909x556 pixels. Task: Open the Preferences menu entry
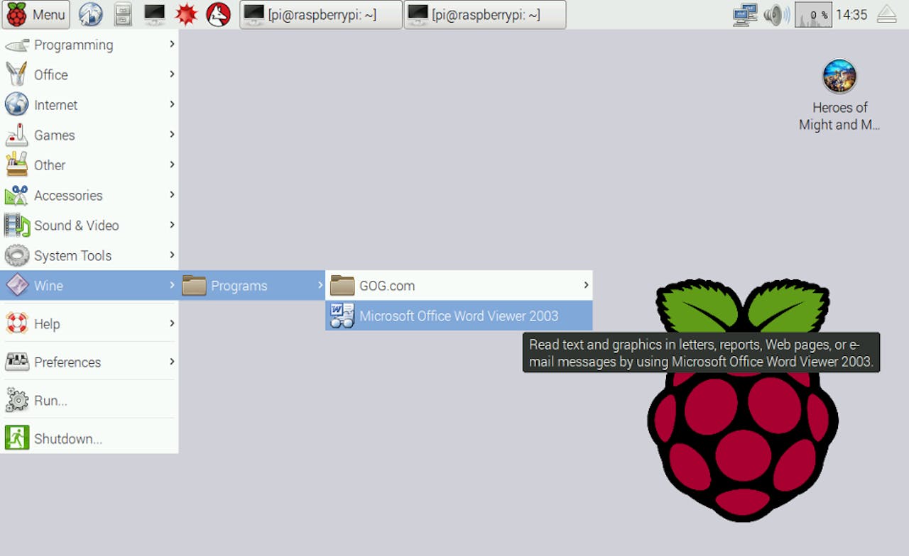pyautogui.click(x=89, y=362)
